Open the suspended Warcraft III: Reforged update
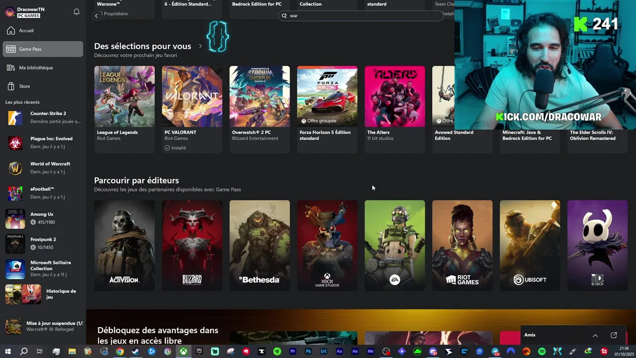The width and height of the screenshot is (636, 358). [43, 326]
